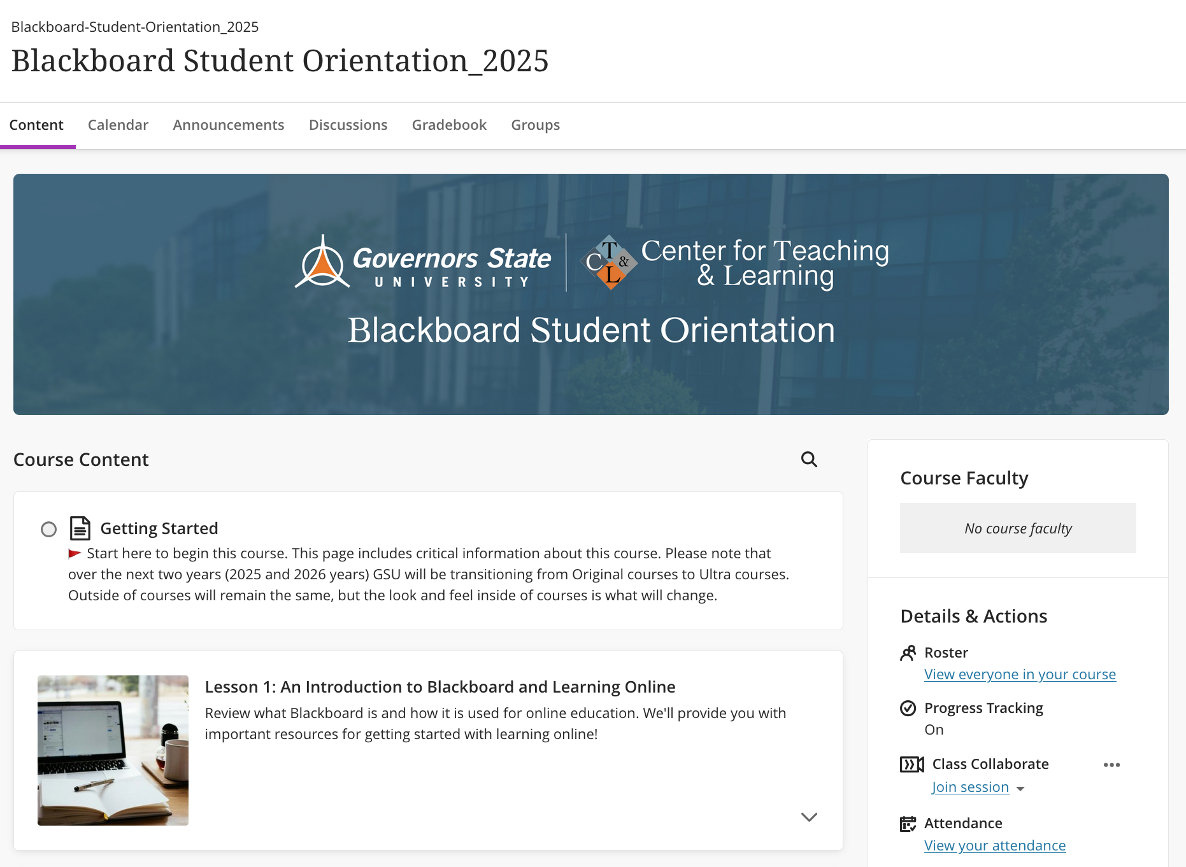Switch to the Content tab
Viewport: 1186px width, 867px height.
point(36,125)
